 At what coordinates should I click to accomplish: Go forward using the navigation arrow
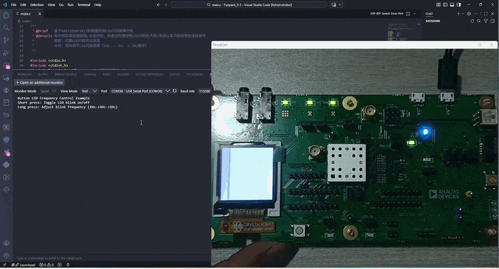[x=165, y=5]
